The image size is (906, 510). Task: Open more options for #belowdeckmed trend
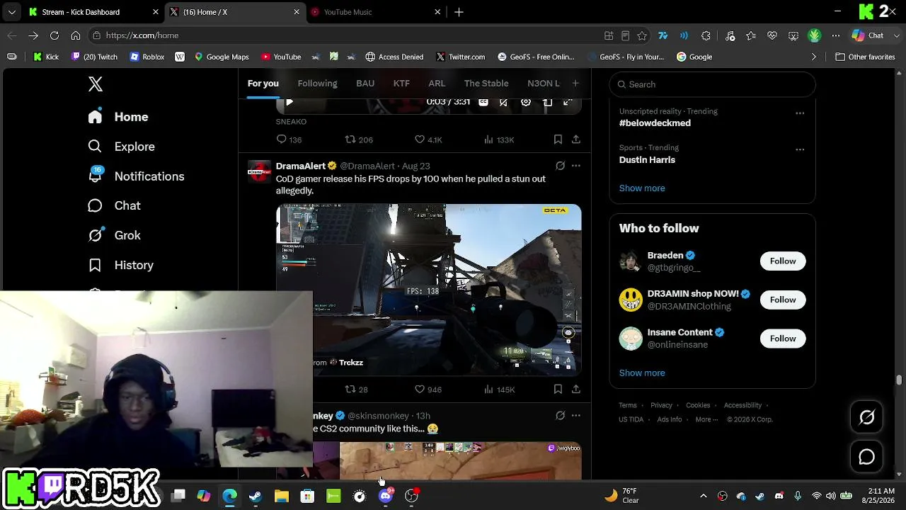point(800,113)
